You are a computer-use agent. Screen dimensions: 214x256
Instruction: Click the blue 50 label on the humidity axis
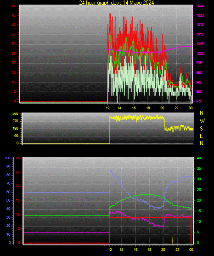pos(8,200)
